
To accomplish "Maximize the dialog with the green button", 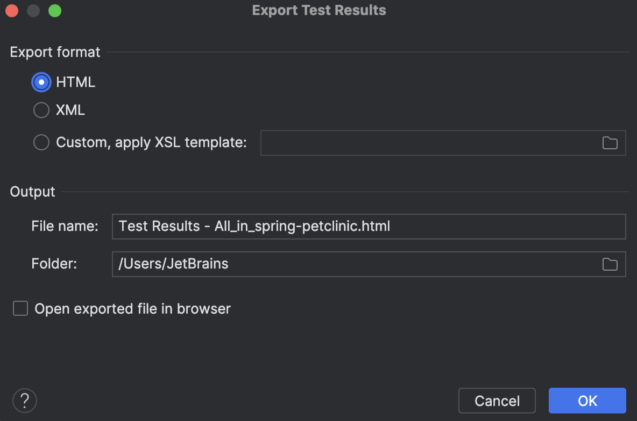I will point(54,10).
